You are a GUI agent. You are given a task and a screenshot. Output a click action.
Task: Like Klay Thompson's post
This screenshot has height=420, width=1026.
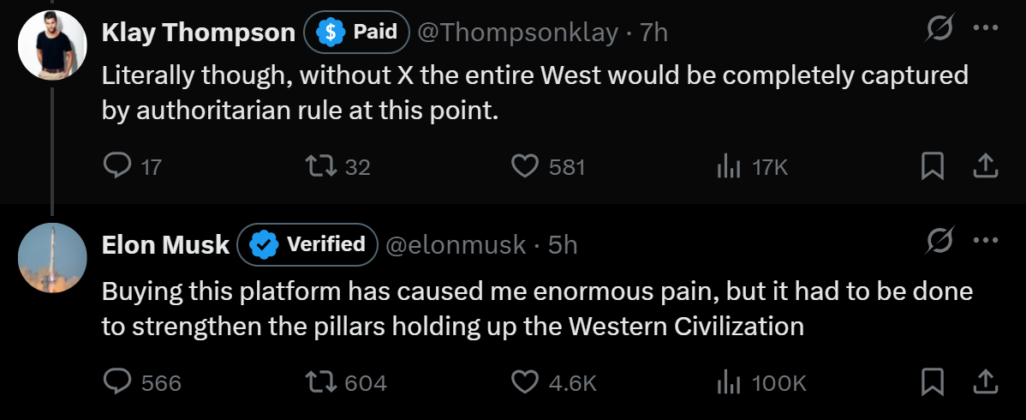(524, 166)
